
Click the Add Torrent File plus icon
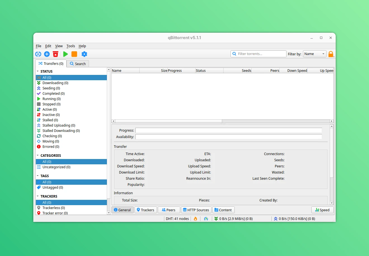tap(47, 54)
